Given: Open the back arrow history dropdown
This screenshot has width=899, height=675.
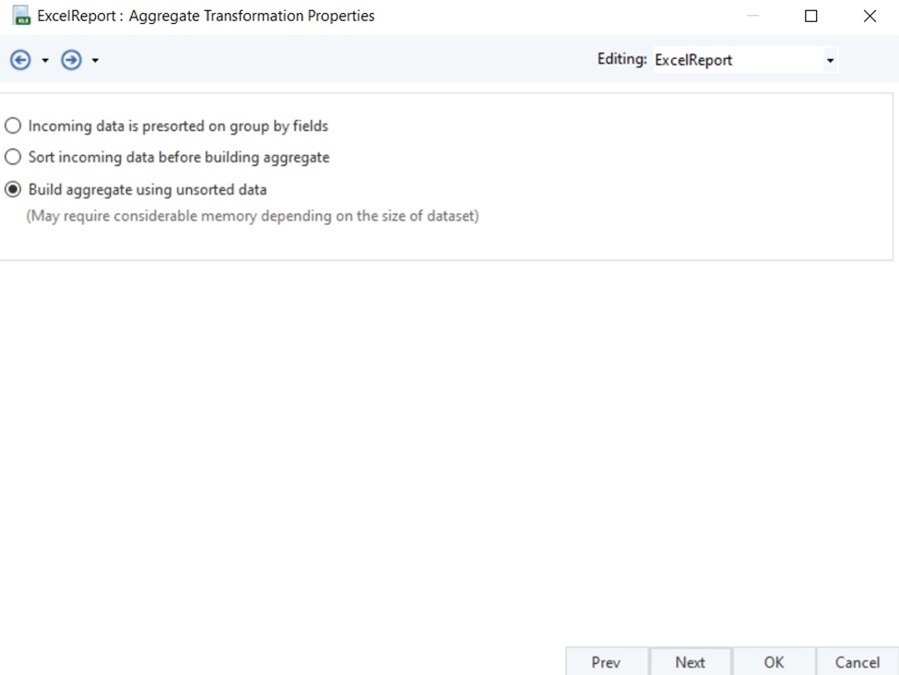Looking at the screenshot, I should click(45, 60).
